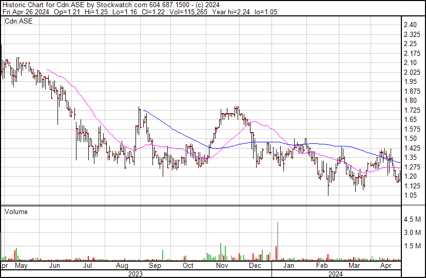Click the tallest gray volume bar in January
Viewport: 426px width, 278px height.
point(278,241)
